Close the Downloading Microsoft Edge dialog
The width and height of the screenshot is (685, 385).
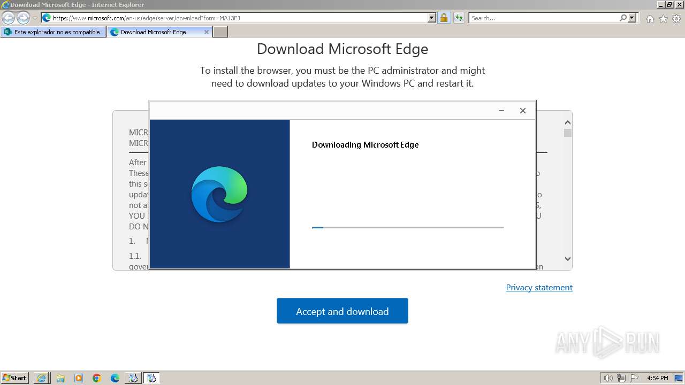523,111
